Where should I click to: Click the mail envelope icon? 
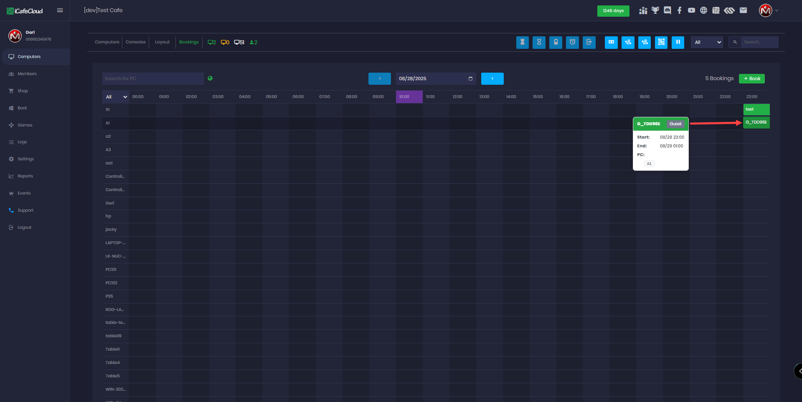point(743,10)
